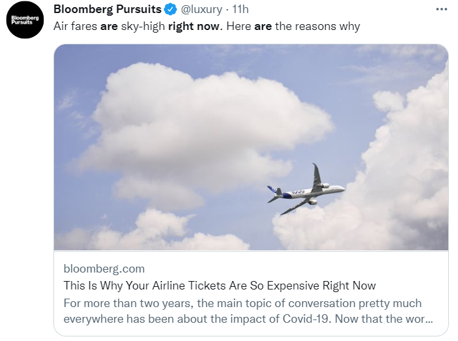The height and width of the screenshot is (341, 458).
Task: Open the tweet's three-dot more menu
Action: pyautogui.click(x=441, y=9)
